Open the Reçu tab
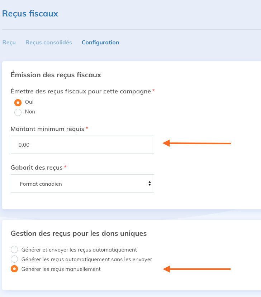The image size is (261, 297). point(9,42)
